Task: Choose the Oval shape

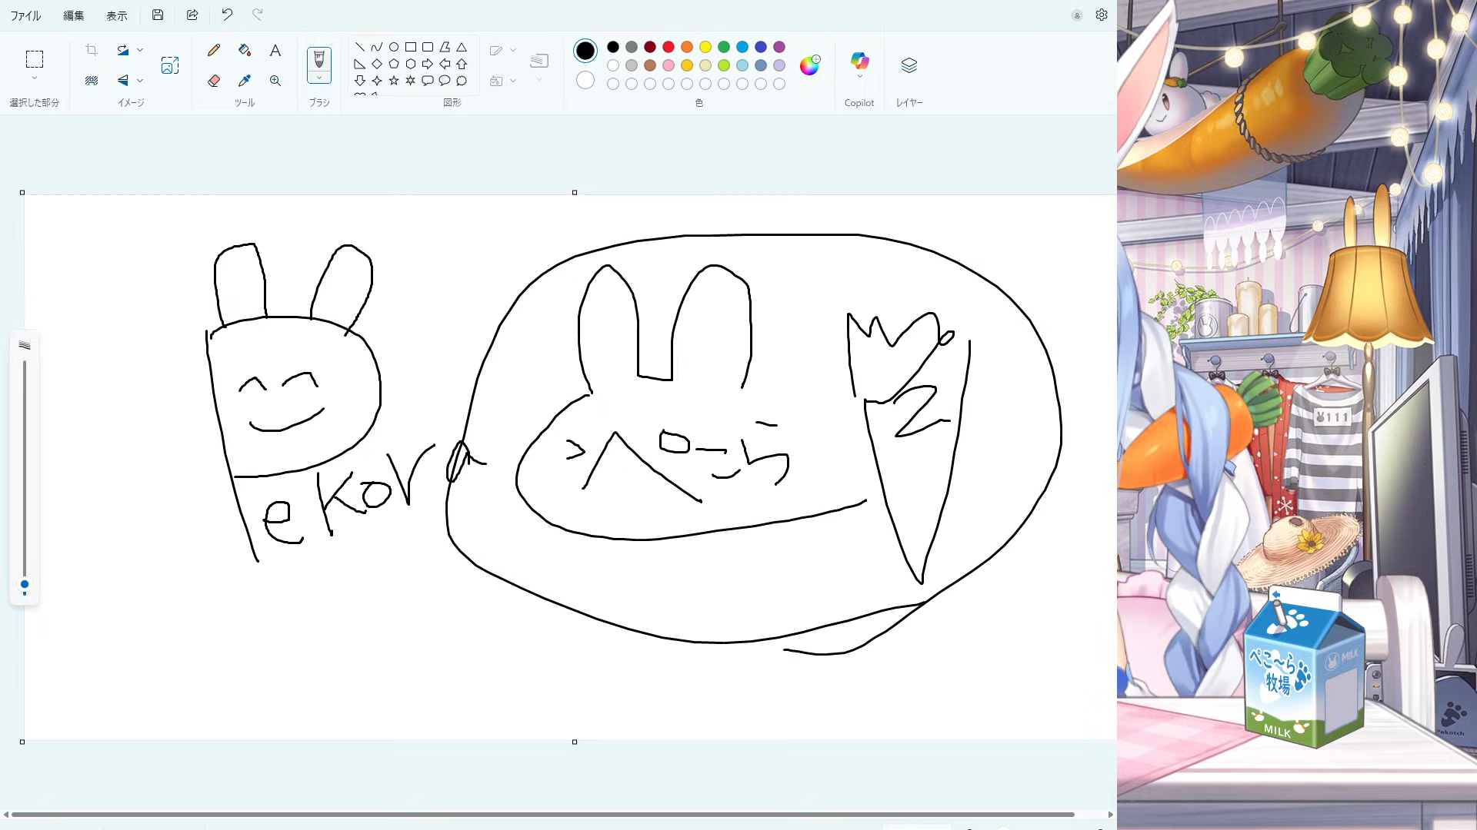Action: [x=394, y=47]
